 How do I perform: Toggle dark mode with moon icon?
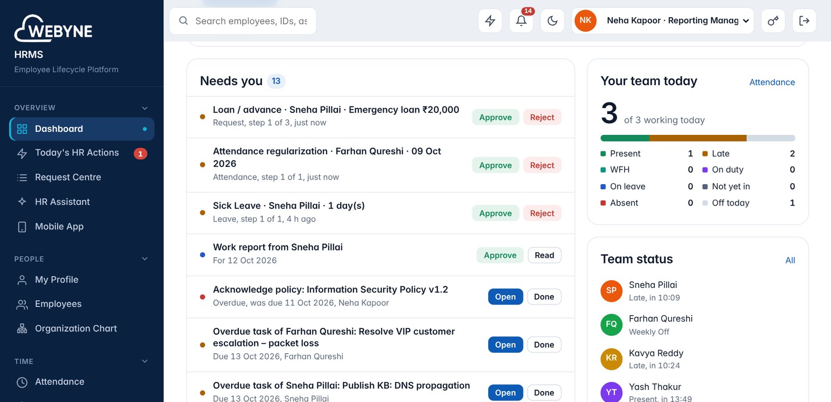[552, 21]
